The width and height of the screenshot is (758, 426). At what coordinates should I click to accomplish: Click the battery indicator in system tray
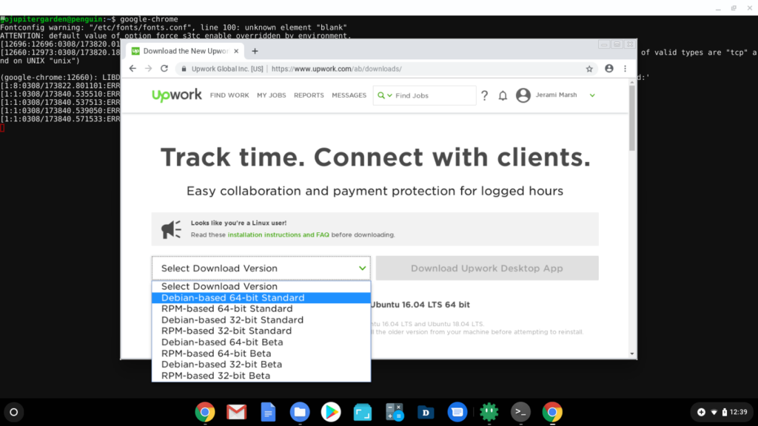(x=724, y=412)
